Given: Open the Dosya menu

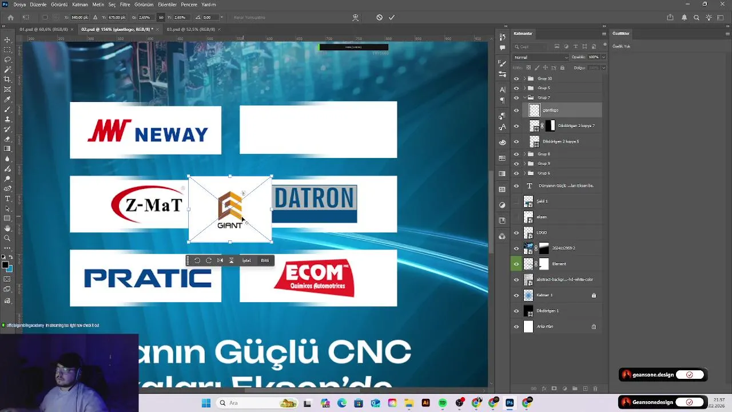Looking at the screenshot, I should point(19,5).
